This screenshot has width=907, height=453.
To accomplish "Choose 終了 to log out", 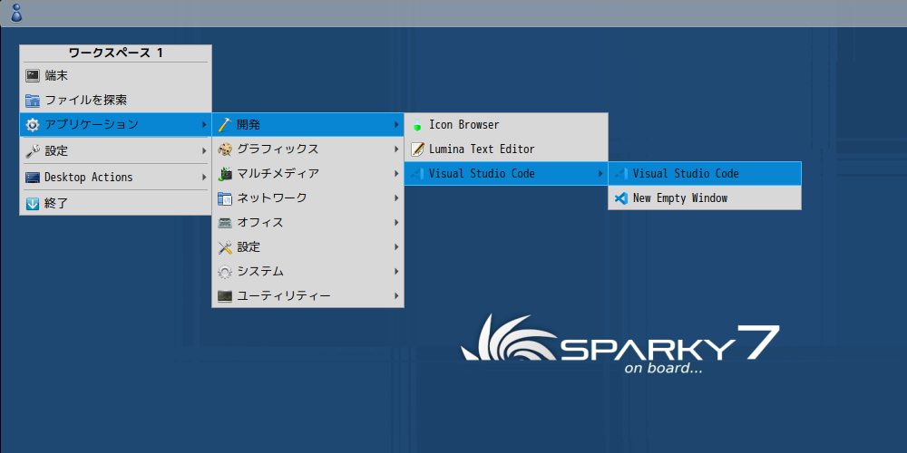I will point(116,203).
